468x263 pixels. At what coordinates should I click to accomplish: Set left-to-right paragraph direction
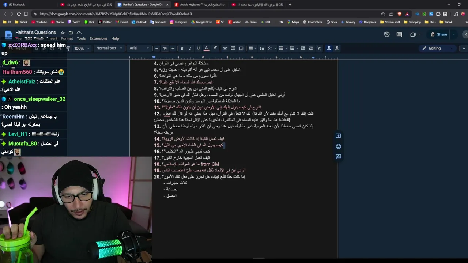tap(329, 48)
